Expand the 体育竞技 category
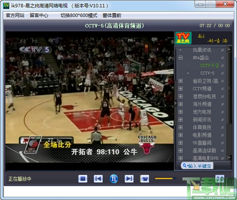This screenshot has width=237, height=200. coord(181,127)
